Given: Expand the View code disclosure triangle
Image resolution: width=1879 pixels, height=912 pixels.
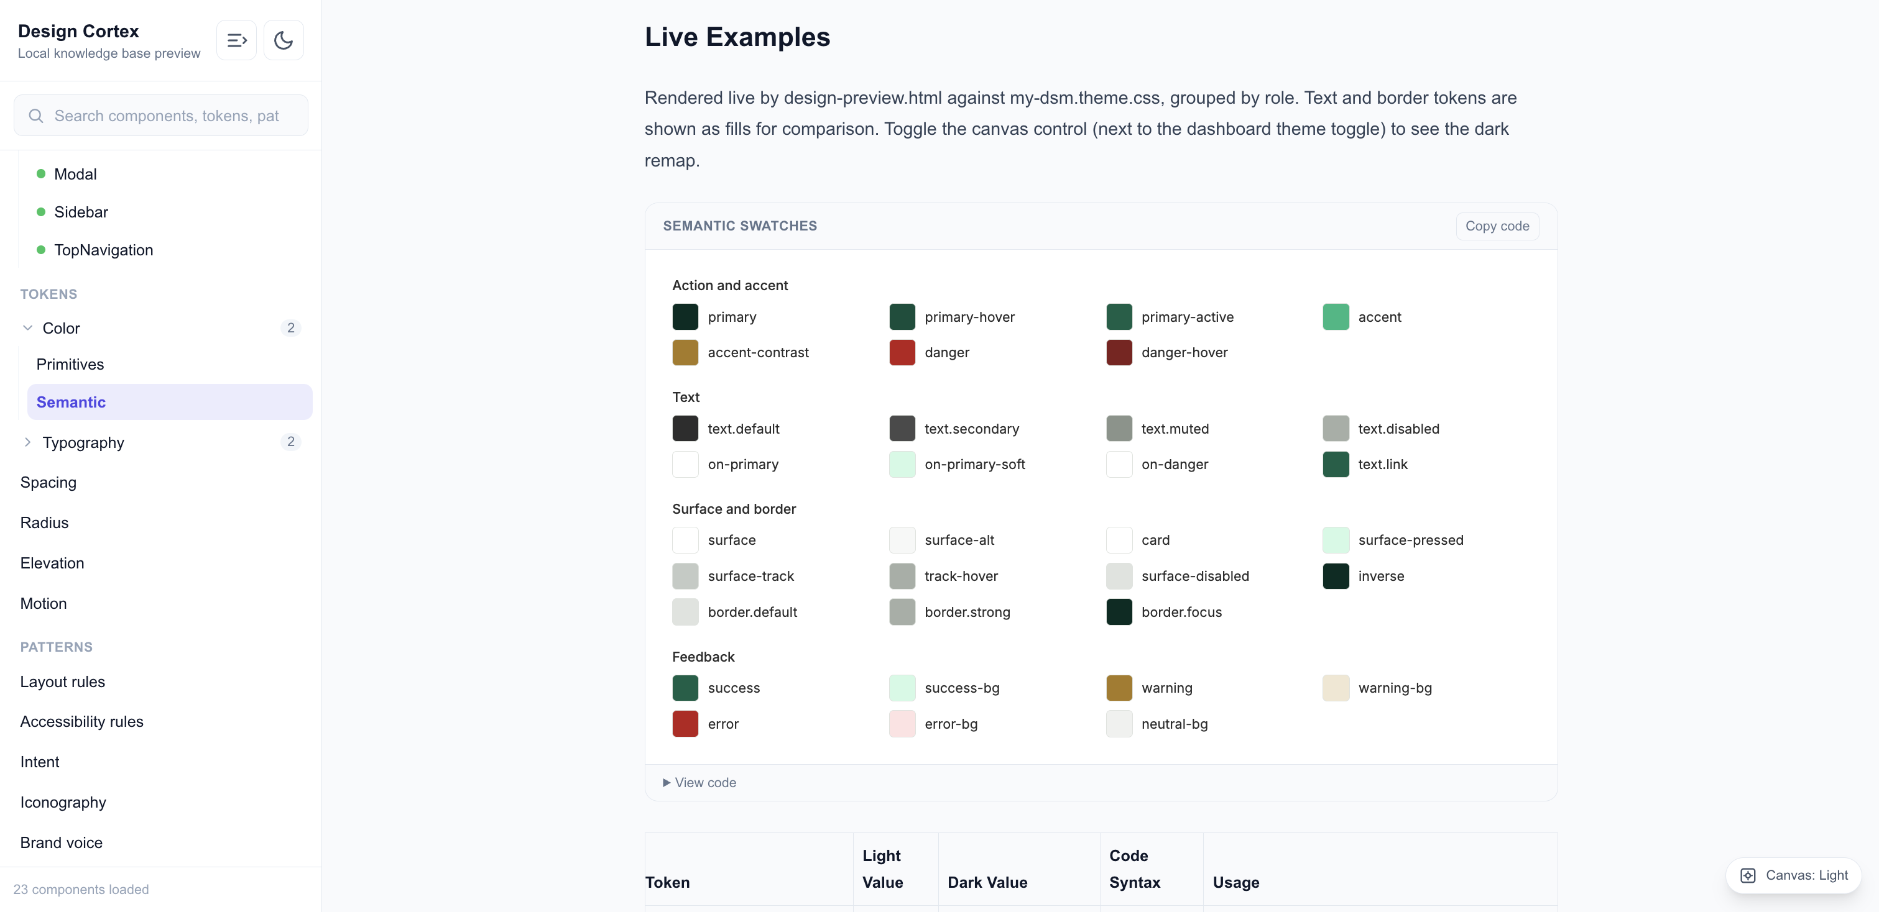Looking at the screenshot, I should [666, 783].
